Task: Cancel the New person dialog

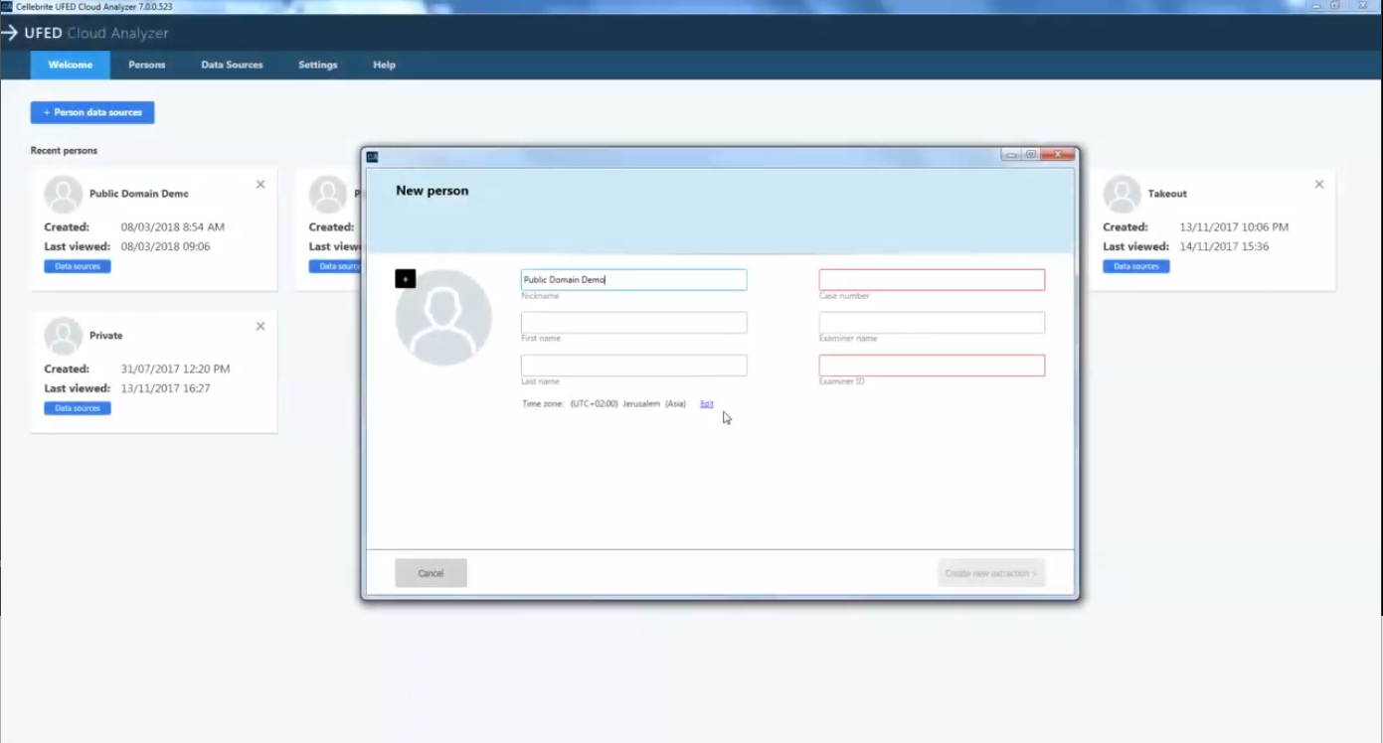Action: (x=431, y=573)
